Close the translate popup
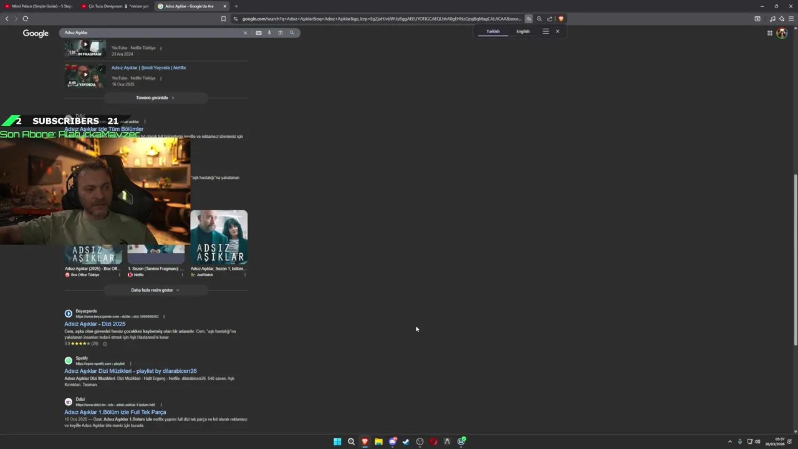 click(x=557, y=31)
